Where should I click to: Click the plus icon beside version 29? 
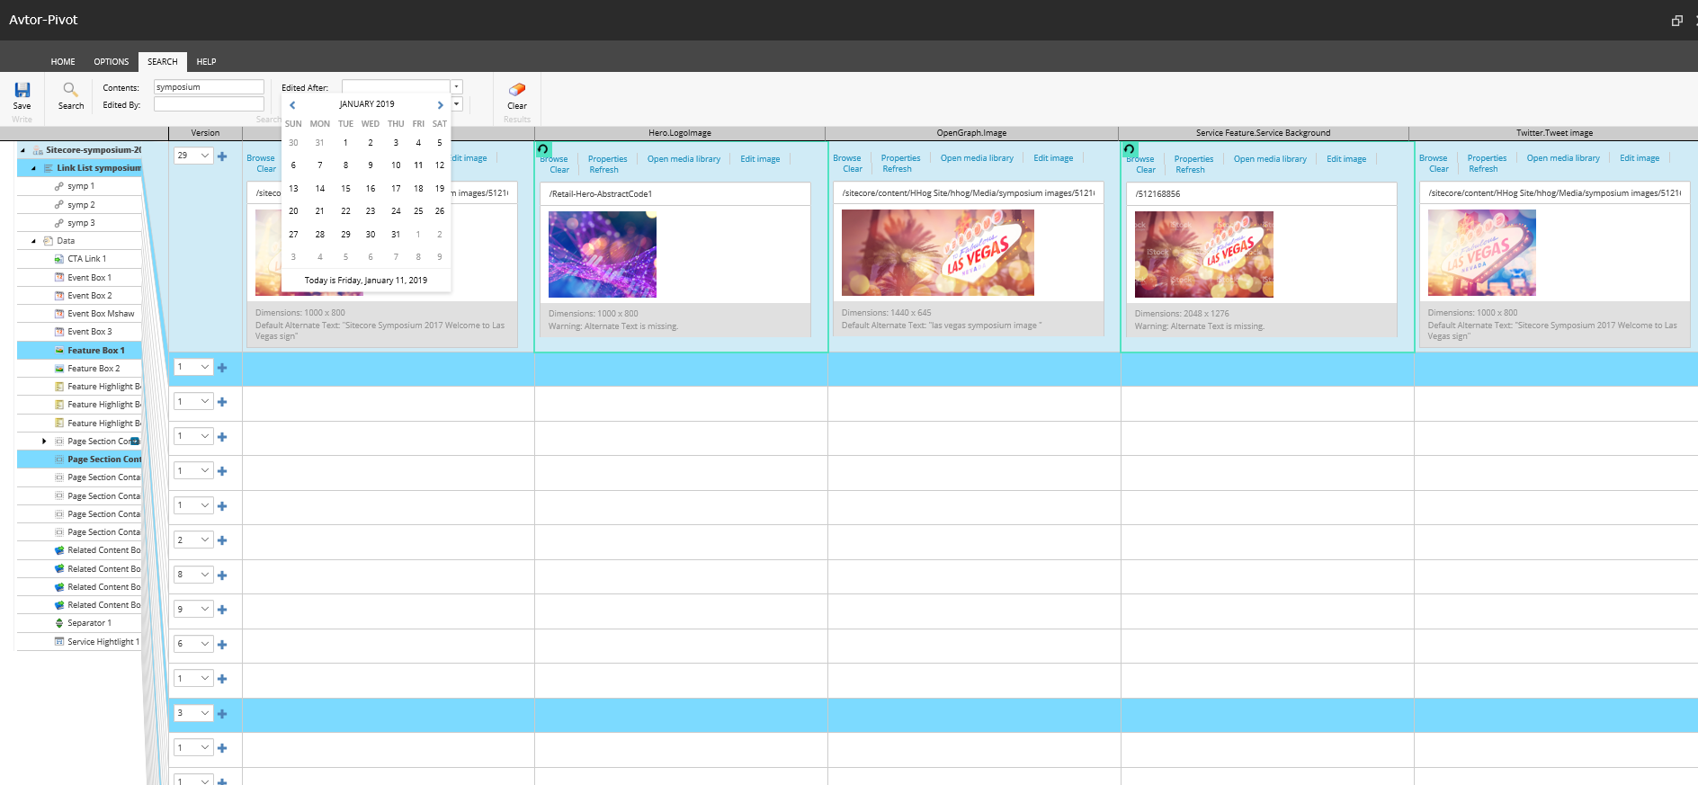click(222, 156)
